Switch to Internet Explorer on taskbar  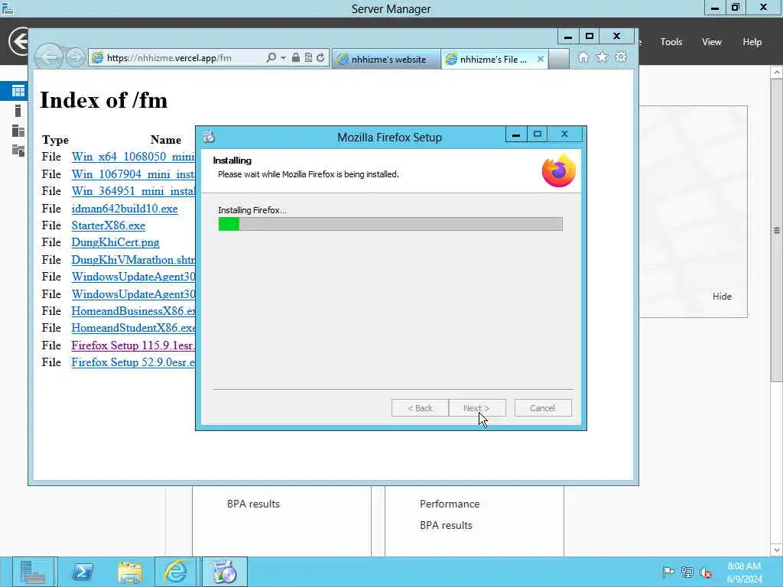(177, 572)
